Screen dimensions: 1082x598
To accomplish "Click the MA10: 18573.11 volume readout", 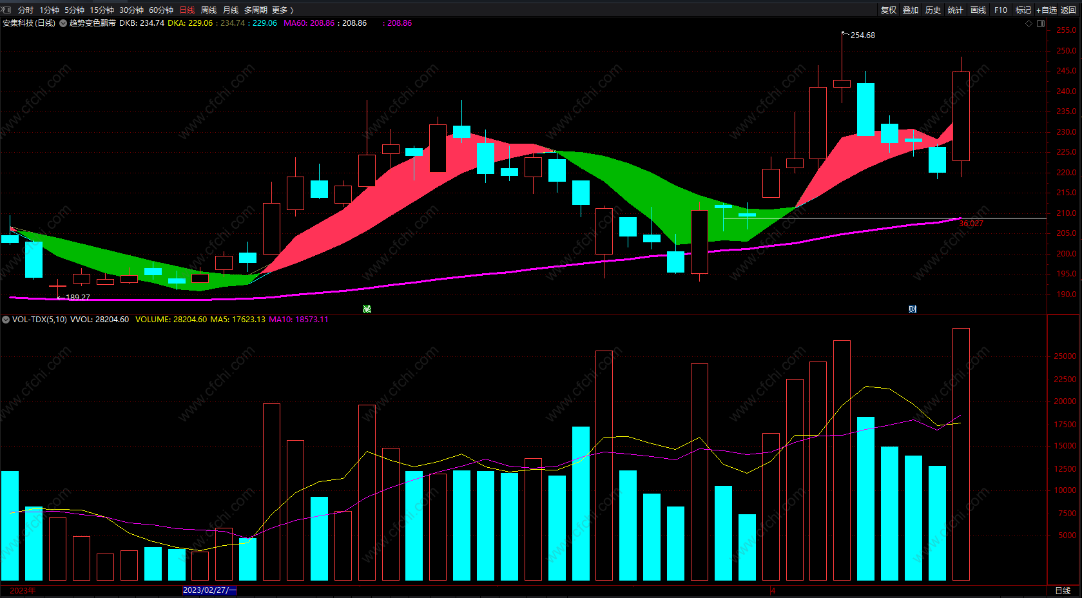I will tap(298, 320).
